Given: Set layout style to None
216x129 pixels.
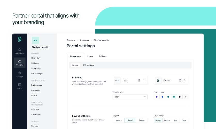Looking at the screenshot, I should pyautogui.click(x=184, y=120).
